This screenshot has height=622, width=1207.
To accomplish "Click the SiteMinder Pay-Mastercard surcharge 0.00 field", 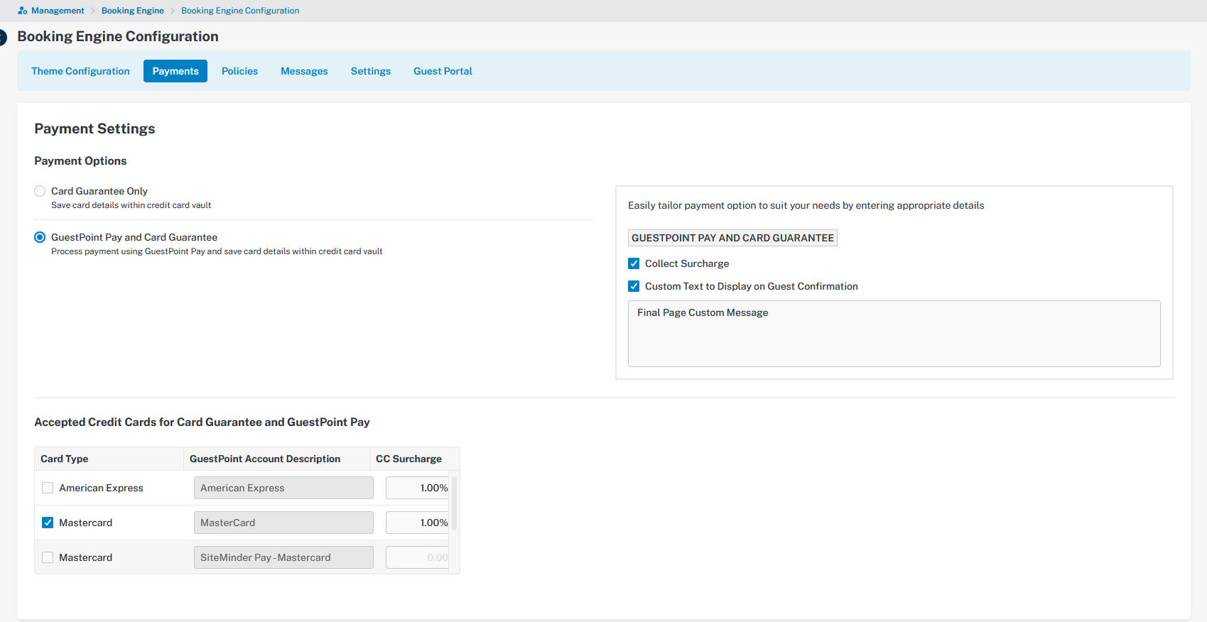I will [x=418, y=557].
